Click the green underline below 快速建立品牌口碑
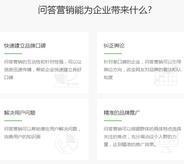 click(x=13, y=54)
